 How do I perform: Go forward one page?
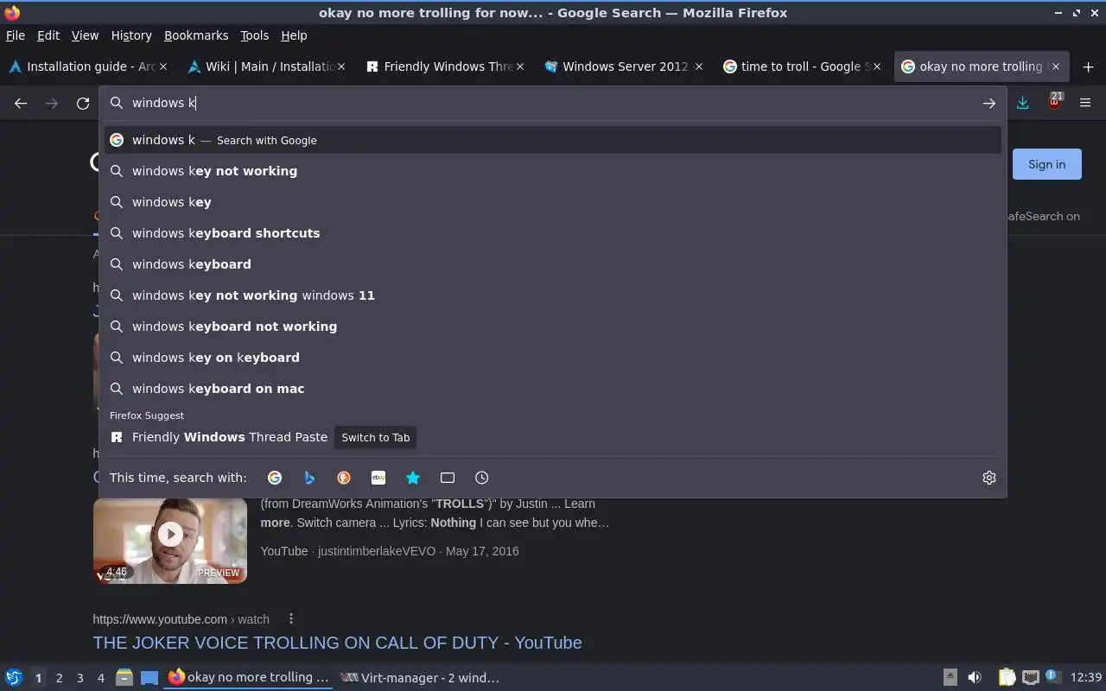click(52, 103)
